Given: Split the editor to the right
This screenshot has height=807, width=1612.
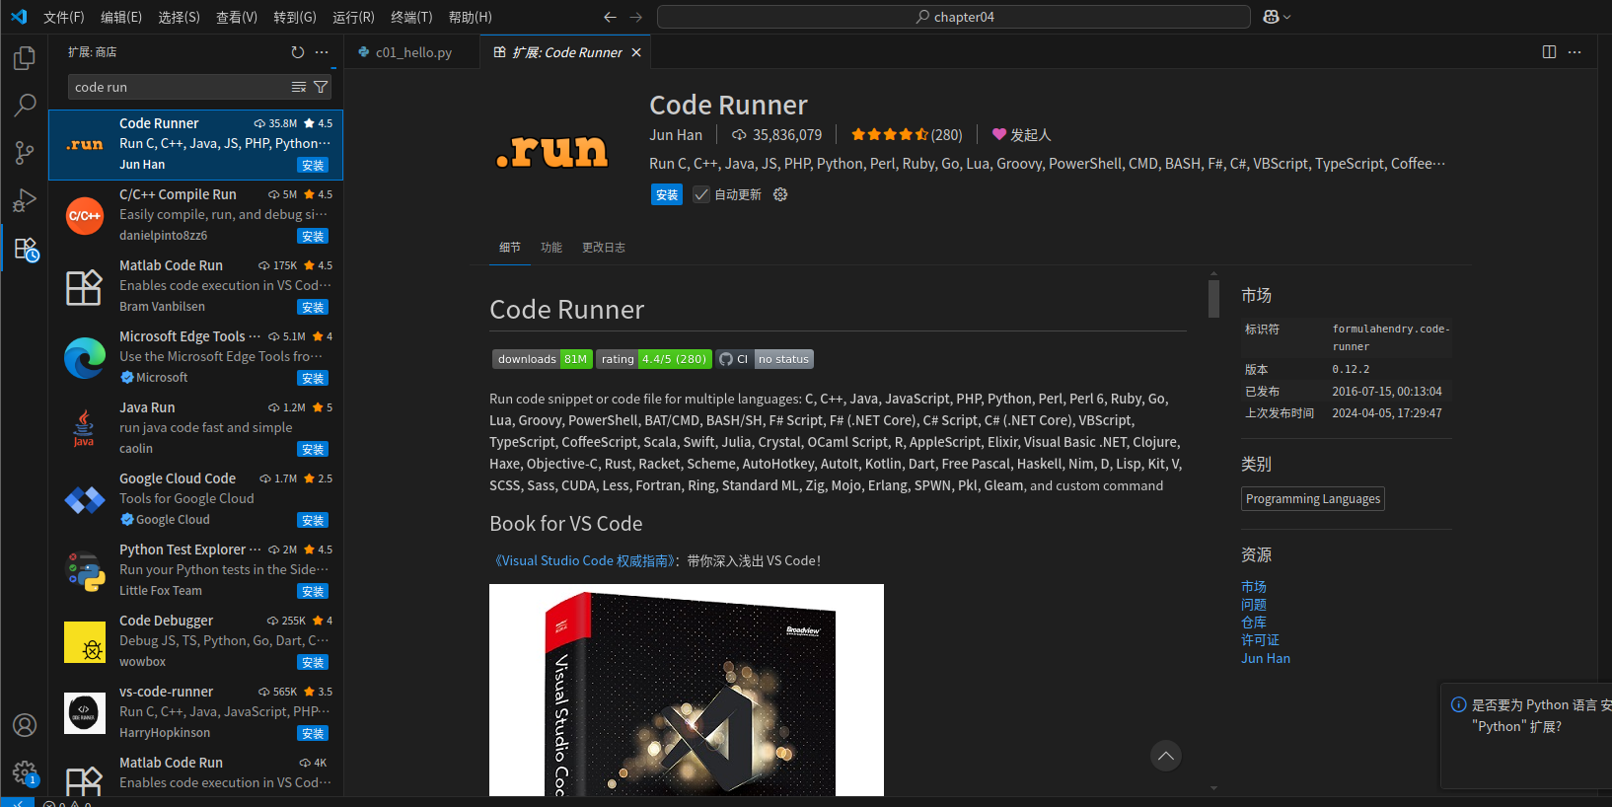Looking at the screenshot, I should click(1549, 52).
